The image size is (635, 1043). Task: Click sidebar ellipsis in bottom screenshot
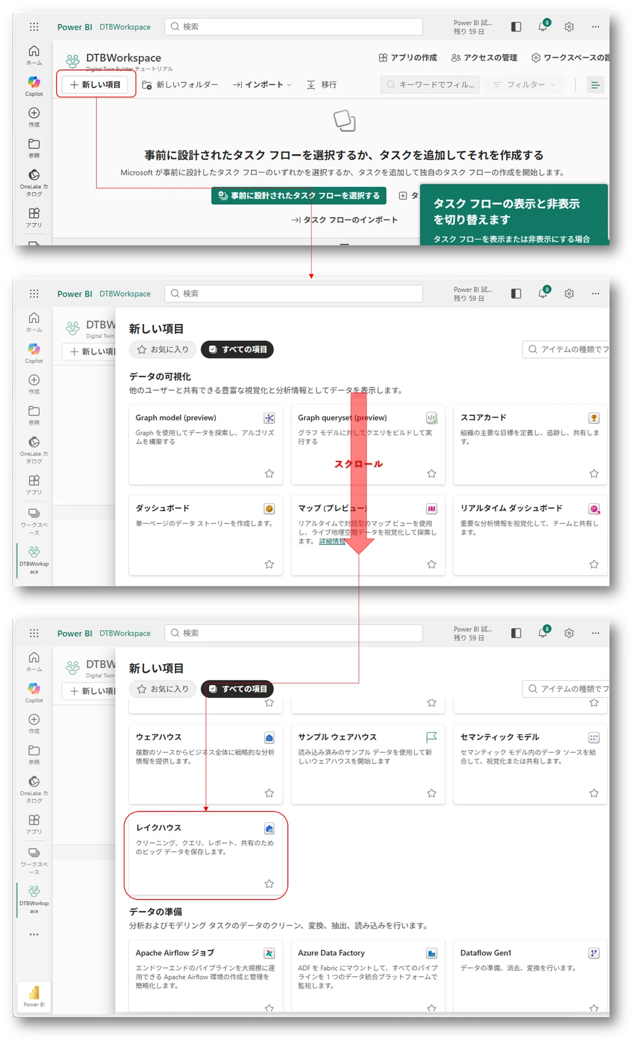point(34,934)
